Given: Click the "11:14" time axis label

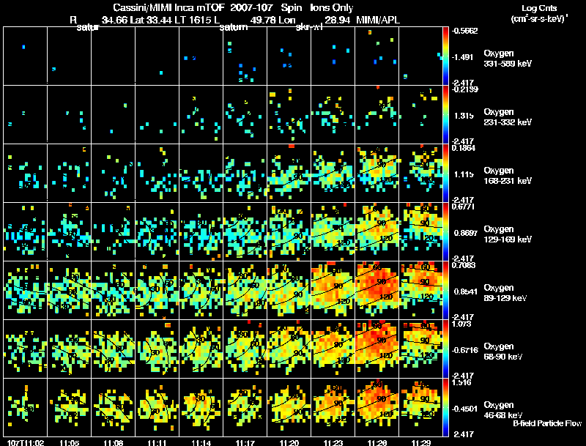Looking at the screenshot, I should [201, 443].
